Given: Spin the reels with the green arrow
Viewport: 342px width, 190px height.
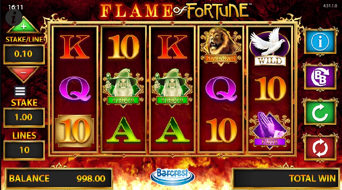Looking at the screenshot, I should [320, 113].
